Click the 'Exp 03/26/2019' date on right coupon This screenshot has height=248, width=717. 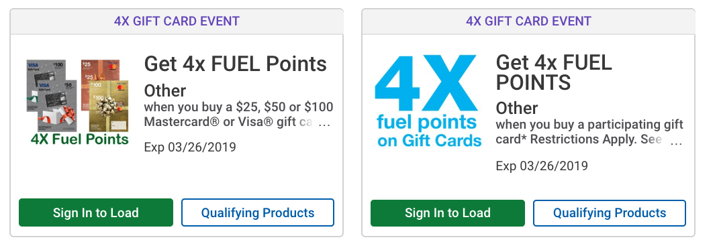[542, 166]
